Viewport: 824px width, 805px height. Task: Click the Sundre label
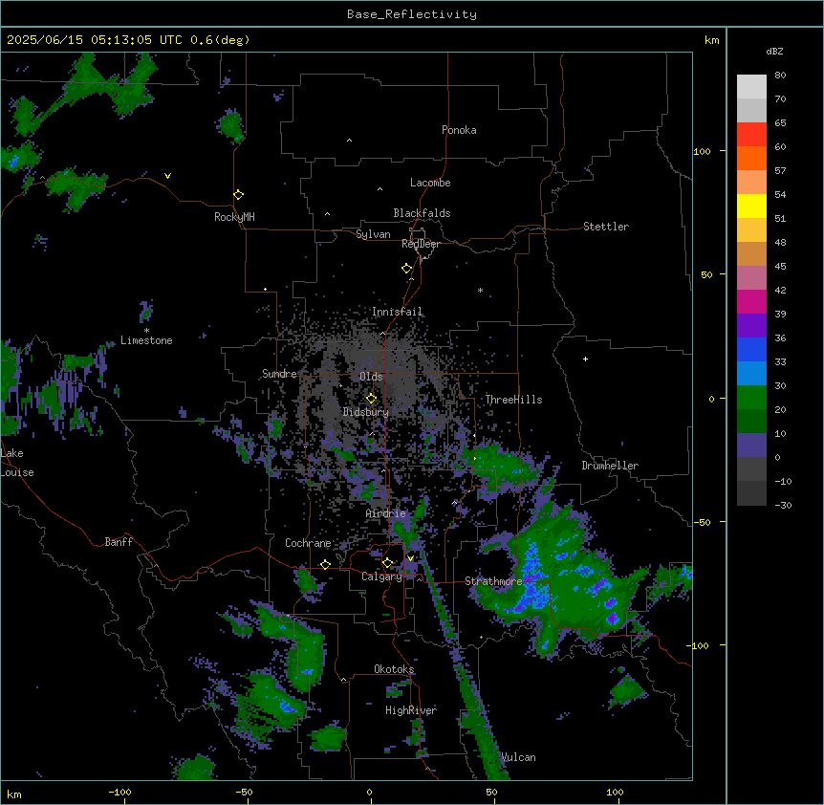pyautogui.click(x=279, y=374)
